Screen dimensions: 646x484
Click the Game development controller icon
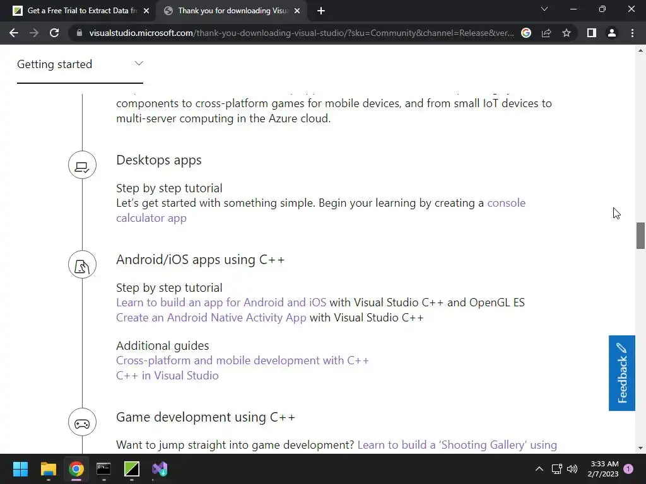pos(83,422)
